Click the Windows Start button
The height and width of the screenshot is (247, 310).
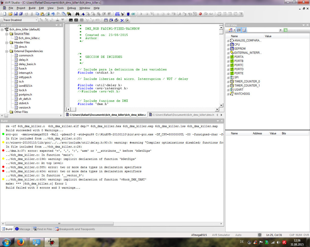tap(6, 242)
